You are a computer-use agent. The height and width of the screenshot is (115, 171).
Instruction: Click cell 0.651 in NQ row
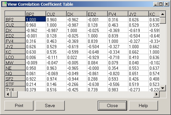[x=138, y=73]
